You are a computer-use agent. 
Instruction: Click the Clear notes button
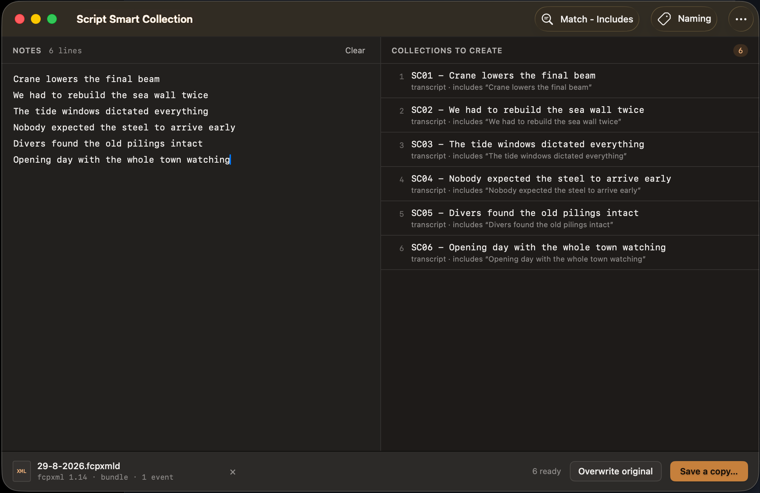click(x=355, y=50)
